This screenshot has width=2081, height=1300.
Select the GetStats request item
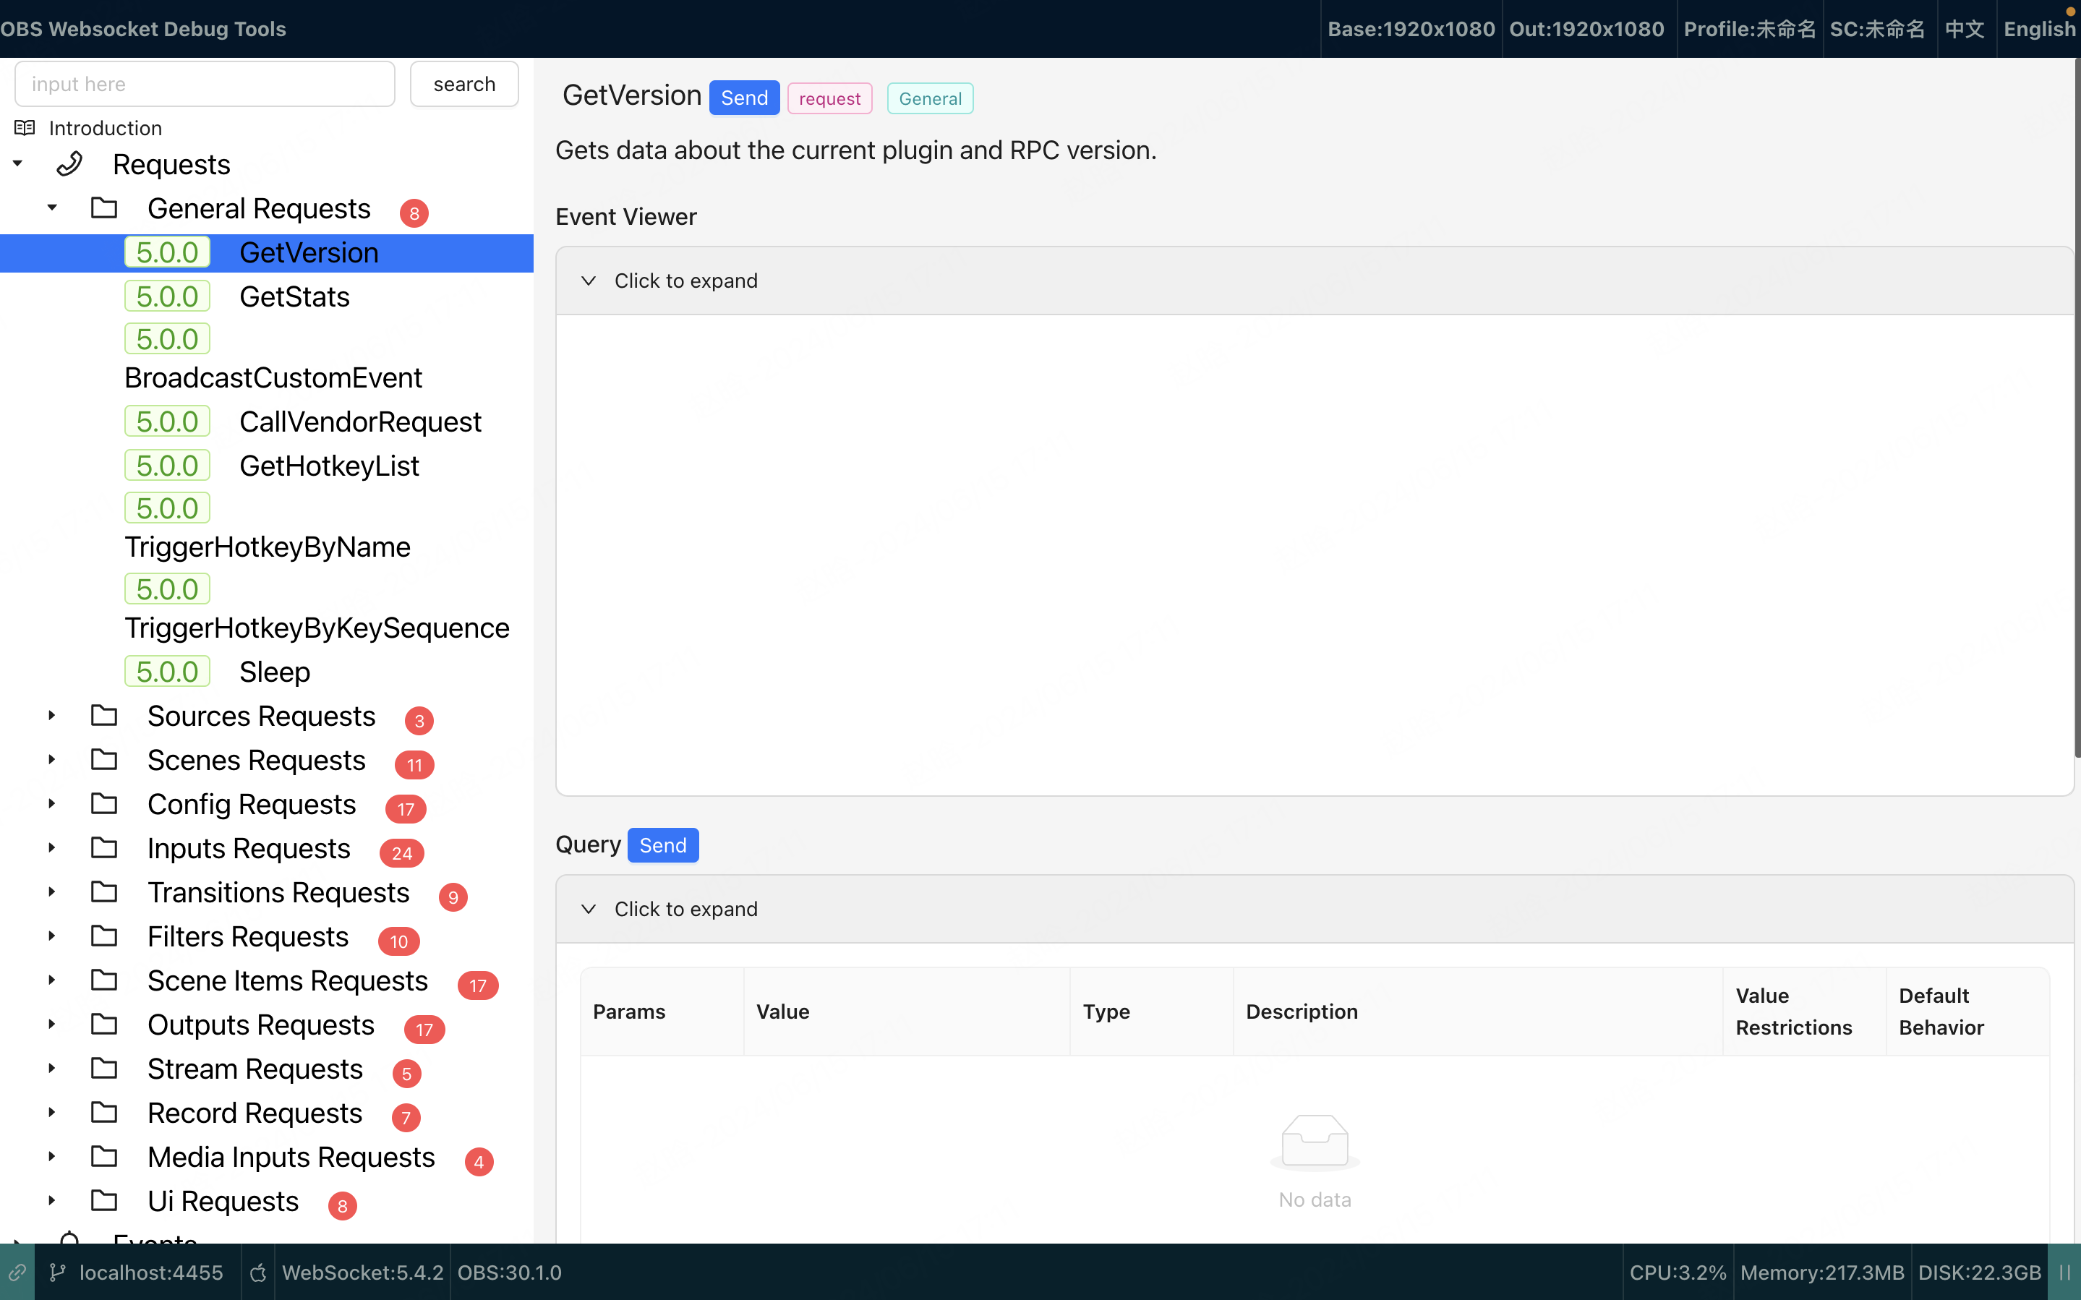tap(294, 296)
